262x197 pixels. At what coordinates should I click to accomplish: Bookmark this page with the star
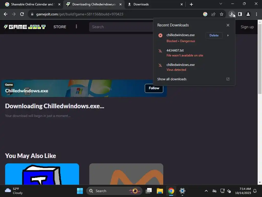(x=222, y=14)
